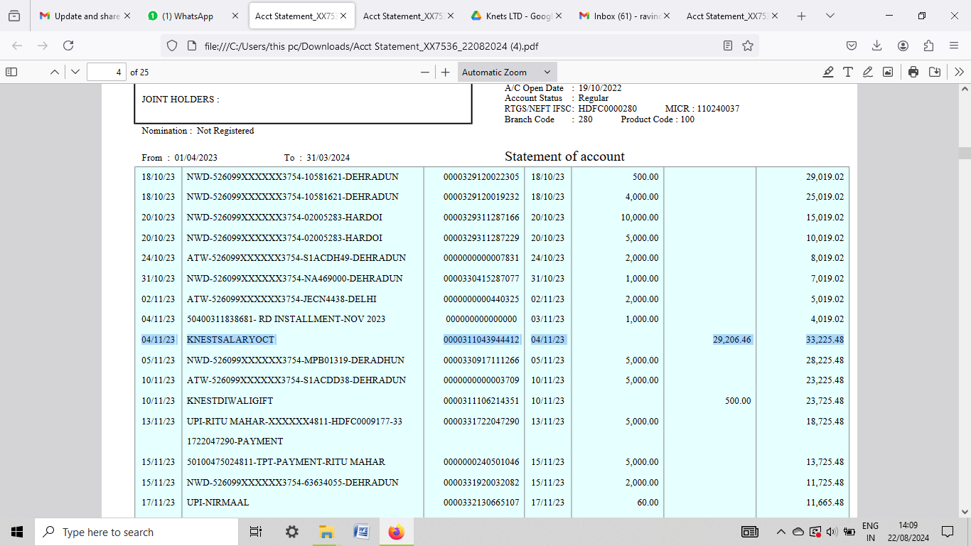Image resolution: width=971 pixels, height=546 pixels.
Task: Toggle reader view in address bar
Action: coord(728,45)
